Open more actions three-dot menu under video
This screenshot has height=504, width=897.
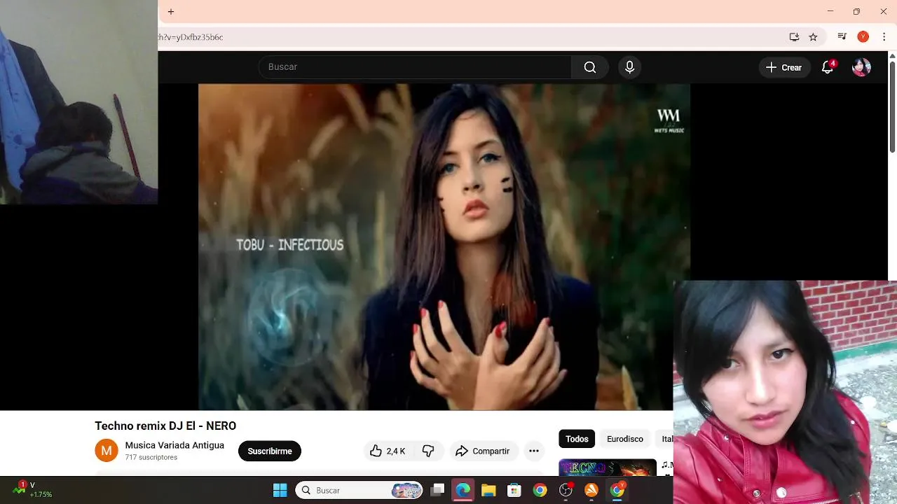pyautogui.click(x=534, y=451)
